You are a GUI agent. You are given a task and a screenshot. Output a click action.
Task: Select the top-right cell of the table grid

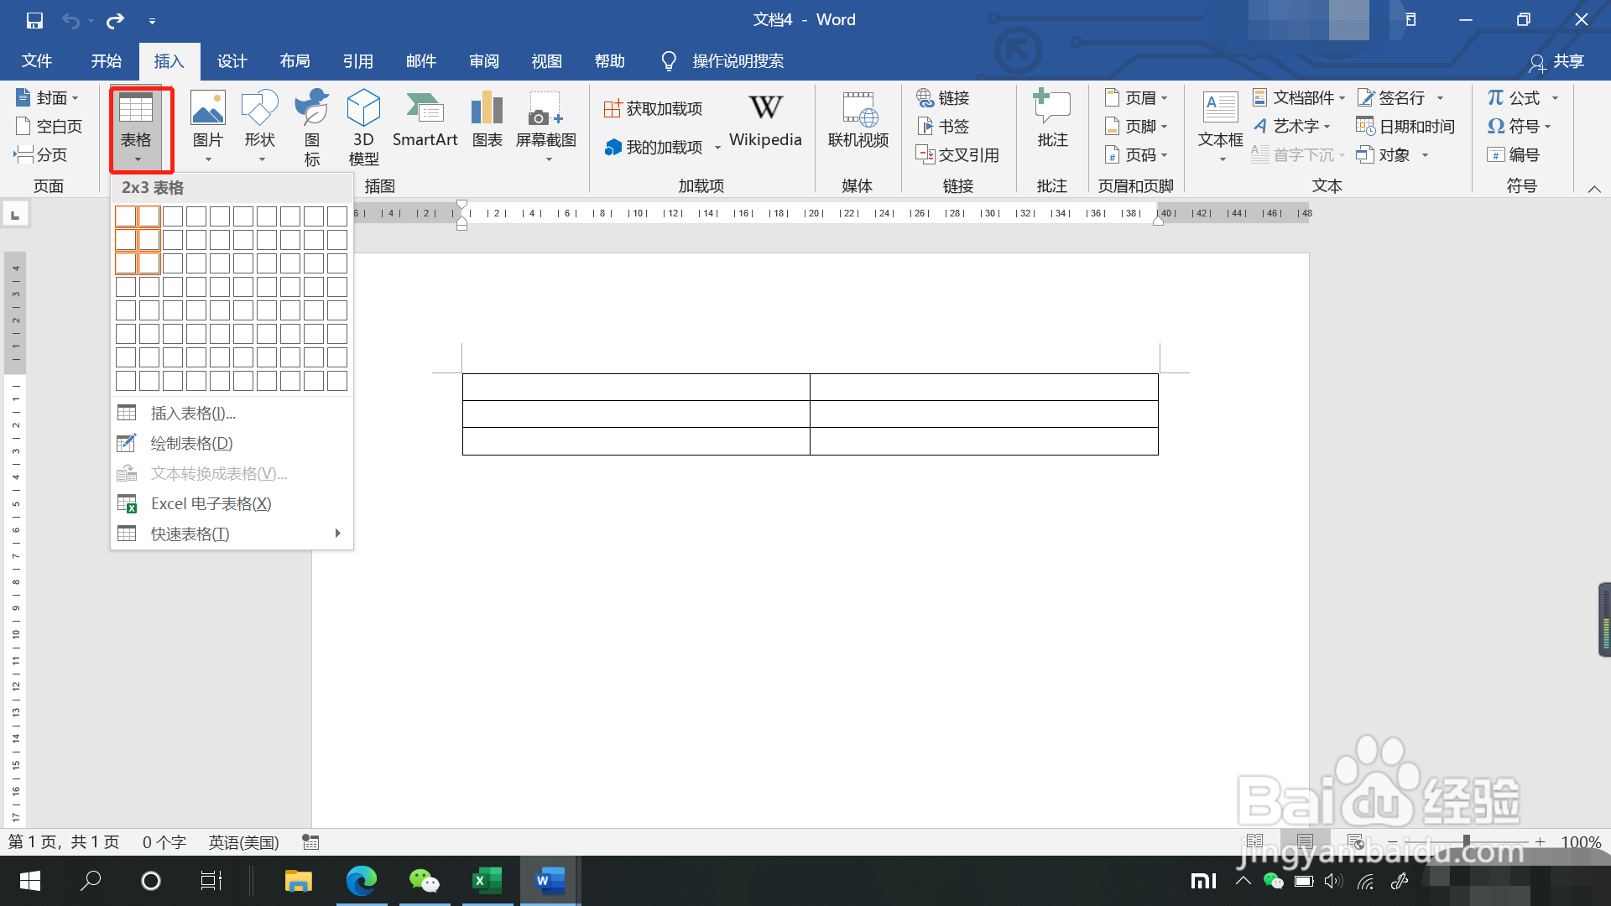point(337,216)
